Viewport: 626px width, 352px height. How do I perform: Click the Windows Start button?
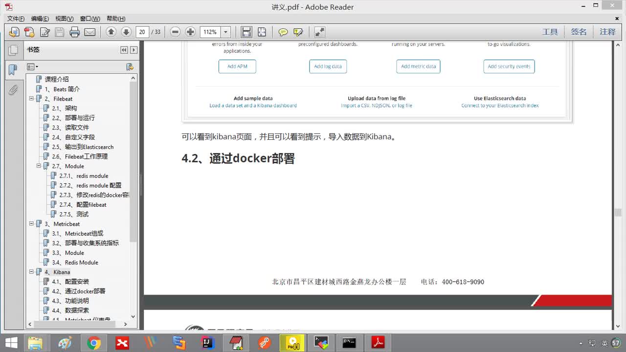pyautogui.click(x=11, y=343)
